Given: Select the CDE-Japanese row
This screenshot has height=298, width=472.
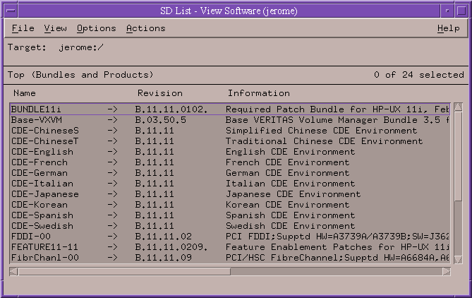Looking at the screenshot, I should pyautogui.click(x=230, y=194).
